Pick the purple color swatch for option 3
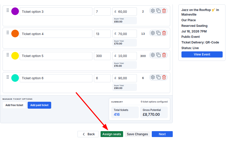 (15, 11)
